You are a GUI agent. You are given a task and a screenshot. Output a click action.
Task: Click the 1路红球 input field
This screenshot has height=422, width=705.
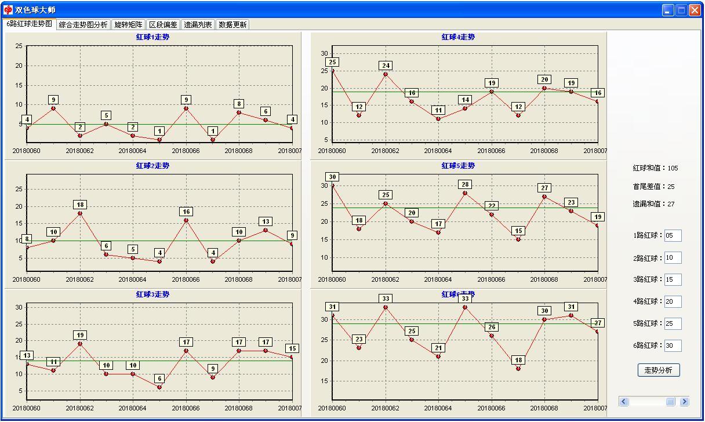pyautogui.click(x=673, y=235)
